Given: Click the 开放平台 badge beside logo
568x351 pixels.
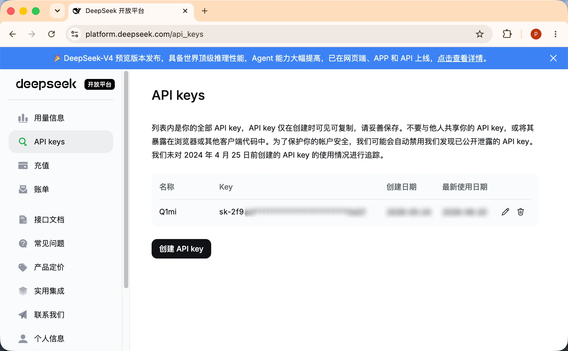Looking at the screenshot, I should tap(100, 84).
